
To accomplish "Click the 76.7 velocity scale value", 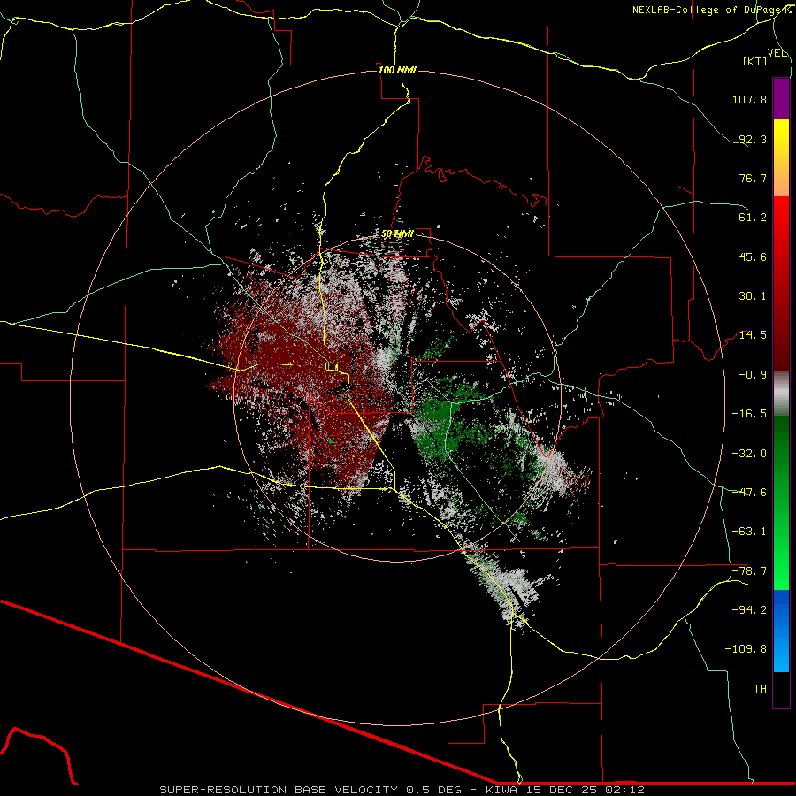I will point(753,178).
